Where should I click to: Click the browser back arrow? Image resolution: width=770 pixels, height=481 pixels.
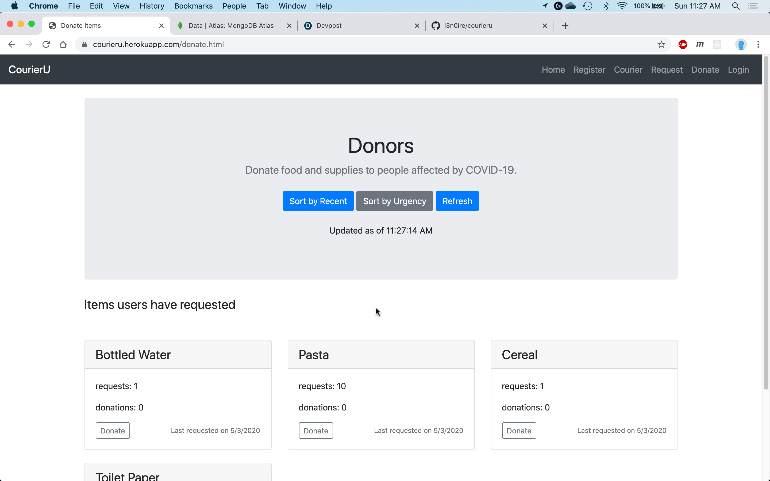[x=12, y=45]
